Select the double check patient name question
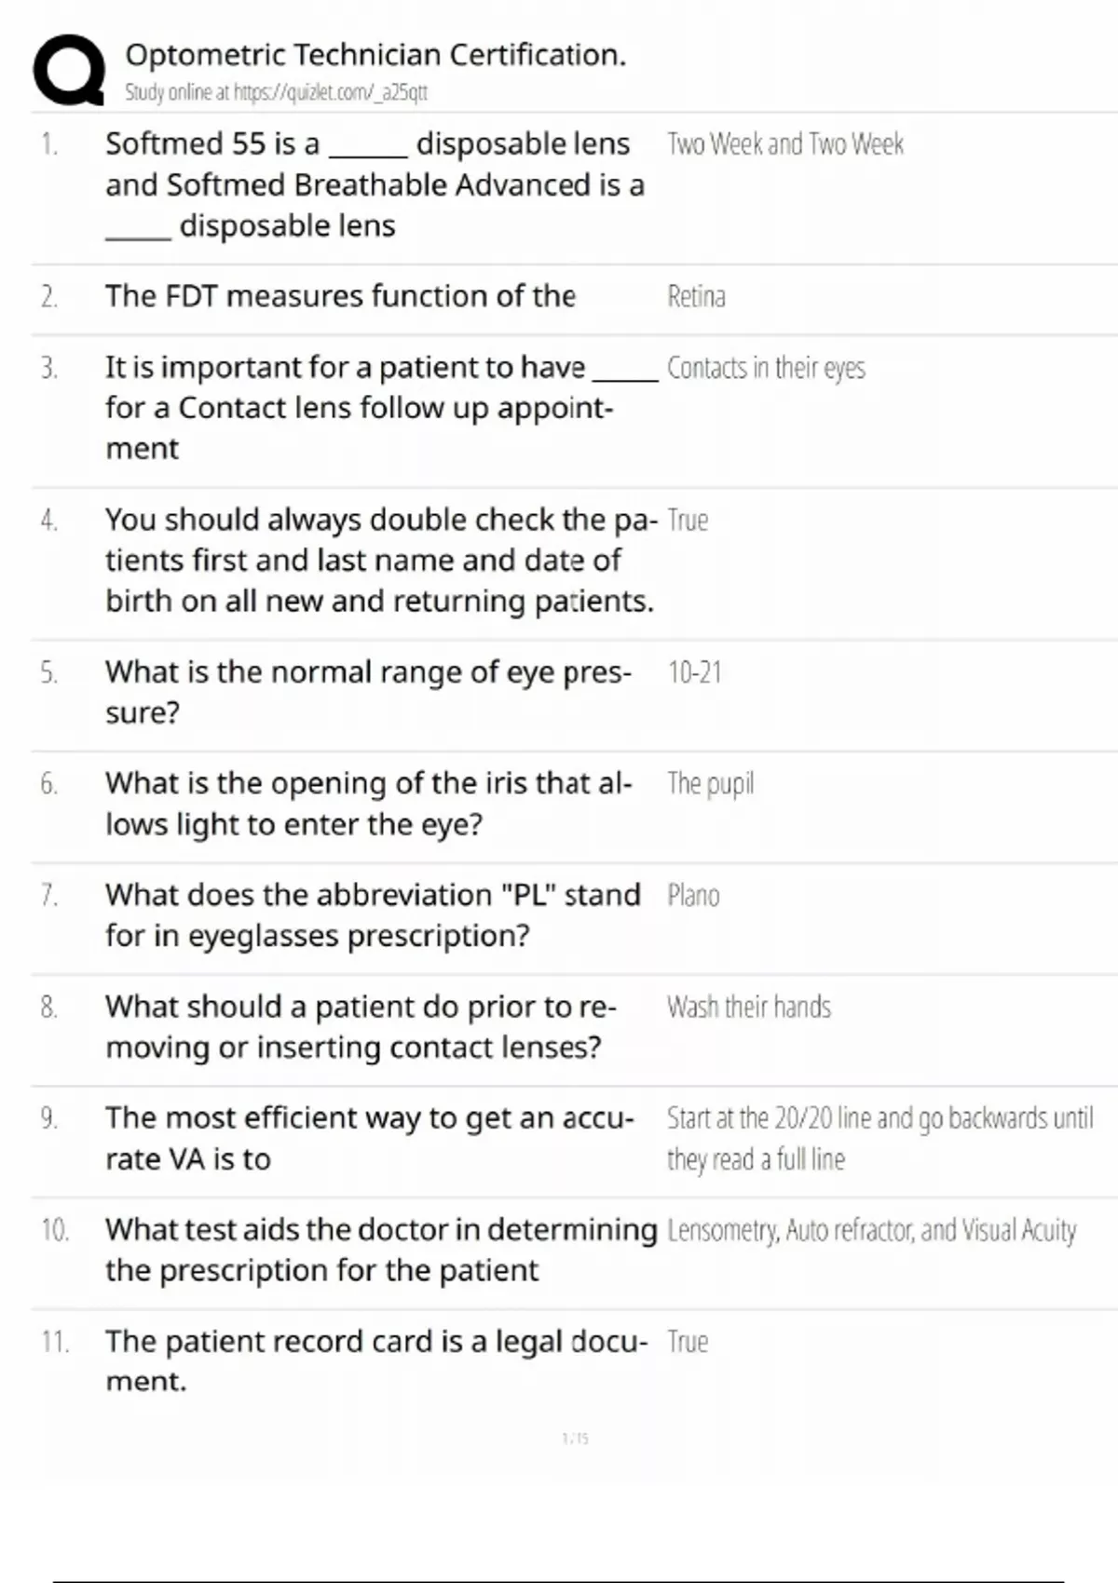Screen dimensions: 1118x1583 coord(379,560)
